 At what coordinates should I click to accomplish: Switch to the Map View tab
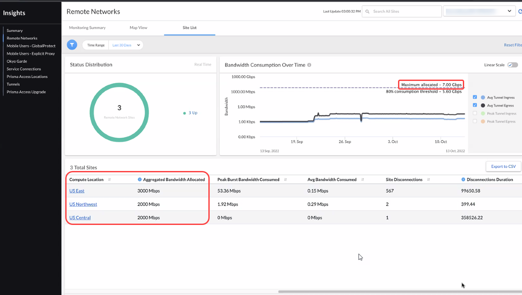click(x=138, y=28)
